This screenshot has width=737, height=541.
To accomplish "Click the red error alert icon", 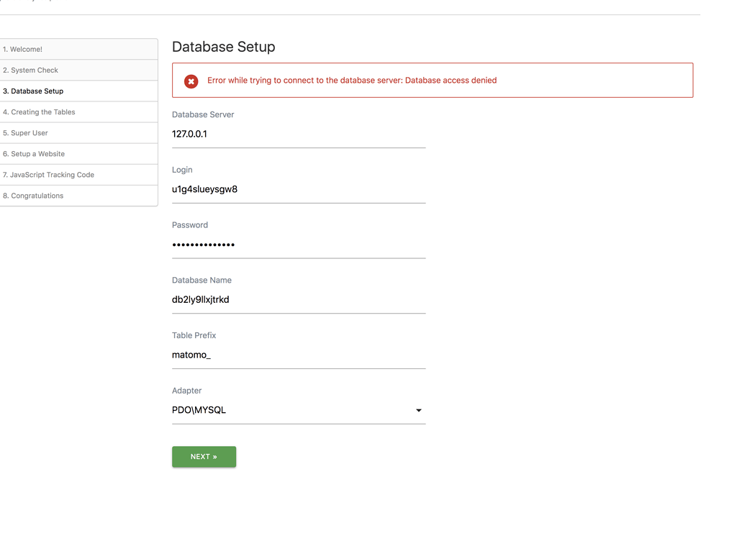I will (x=190, y=81).
